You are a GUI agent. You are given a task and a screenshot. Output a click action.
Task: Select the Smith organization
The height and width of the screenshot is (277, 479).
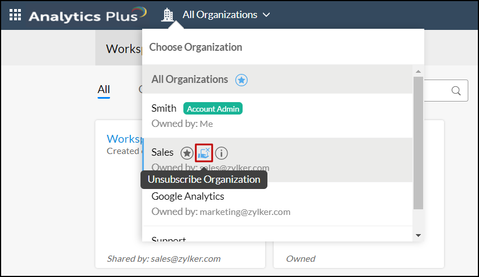coord(278,116)
